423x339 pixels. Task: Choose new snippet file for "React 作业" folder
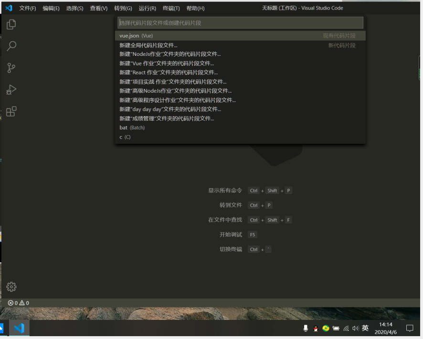pyautogui.click(x=240, y=73)
